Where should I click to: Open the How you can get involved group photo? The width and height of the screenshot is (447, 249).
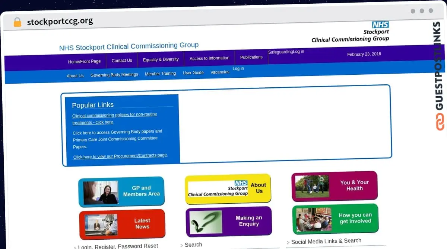(x=314, y=219)
